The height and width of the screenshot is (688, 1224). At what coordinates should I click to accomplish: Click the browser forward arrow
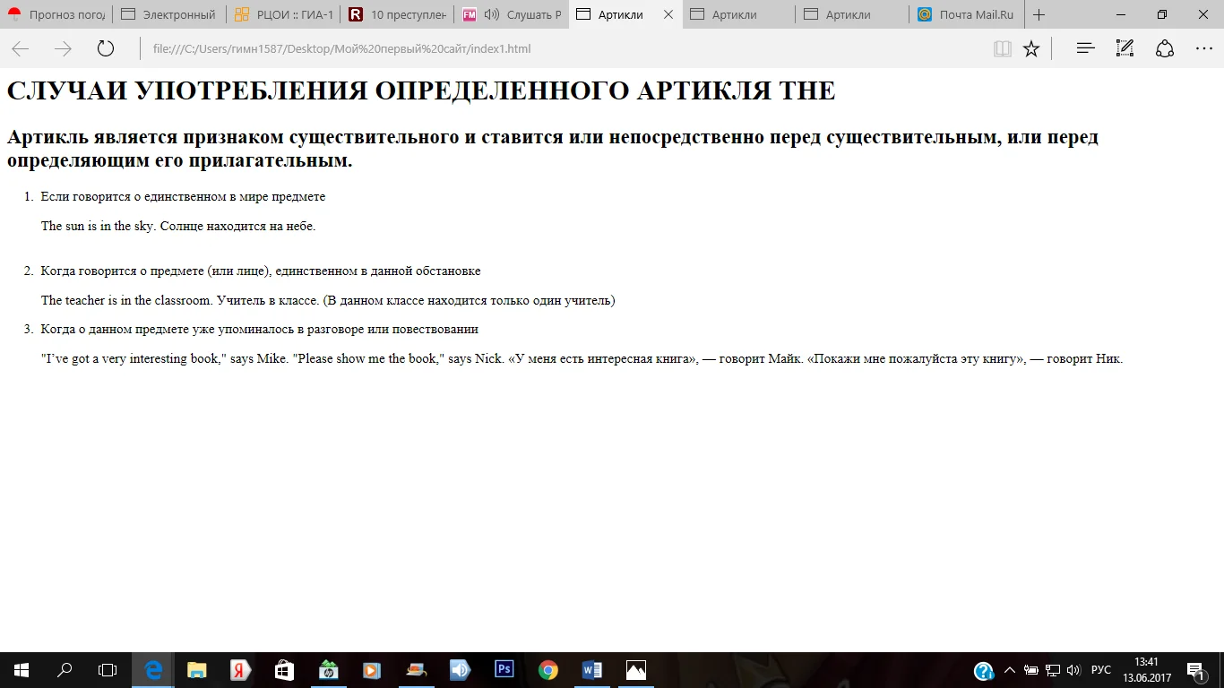click(63, 48)
